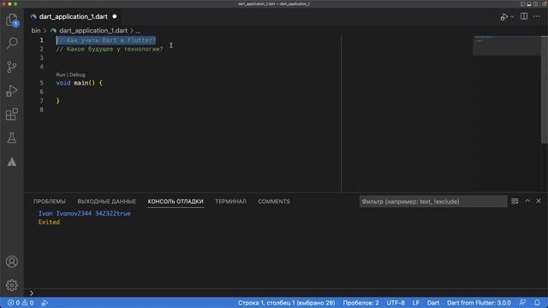This screenshot has width=548, height=308.
Task: Focus the debug console filter field
Action: point(433,202)
